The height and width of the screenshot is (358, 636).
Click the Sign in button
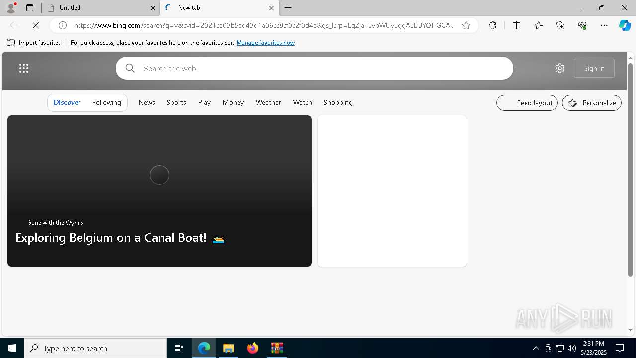594,68
